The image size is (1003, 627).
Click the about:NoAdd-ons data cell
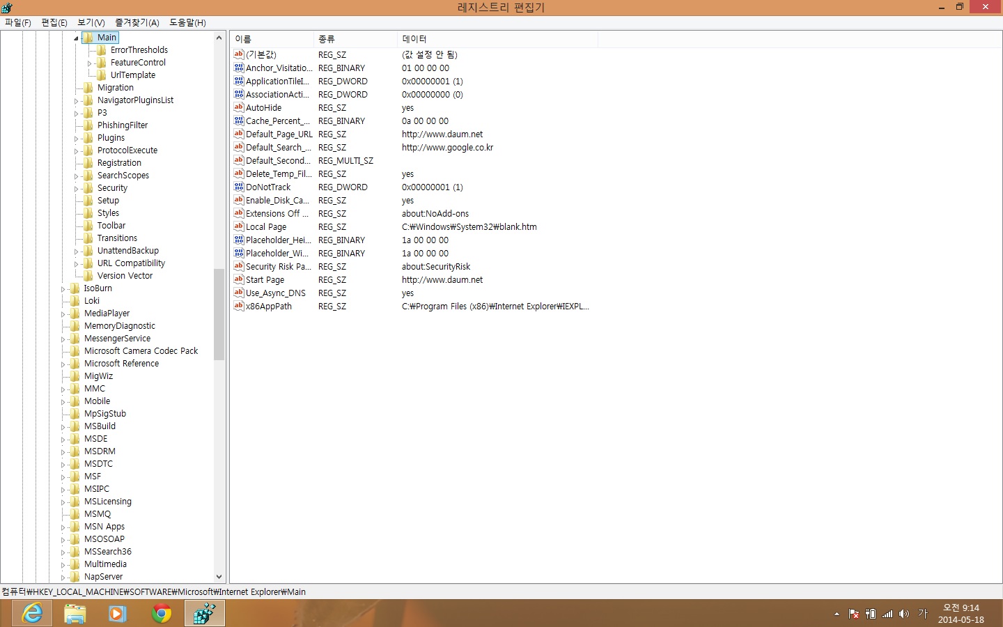[435, 213]
